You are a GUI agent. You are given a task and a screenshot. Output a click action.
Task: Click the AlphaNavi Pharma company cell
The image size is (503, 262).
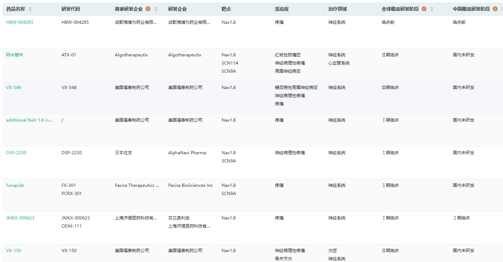click(187, 153)
